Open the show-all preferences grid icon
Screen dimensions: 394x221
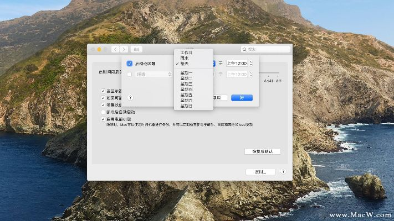click(136, 49)
